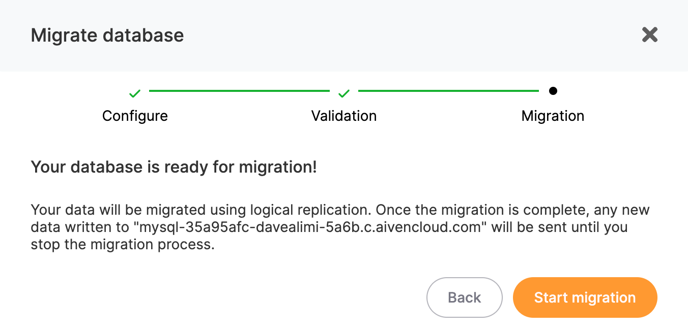Dismiss the dialog via the X icon
This screenshot has height=332, width=688.
[649, 35]
